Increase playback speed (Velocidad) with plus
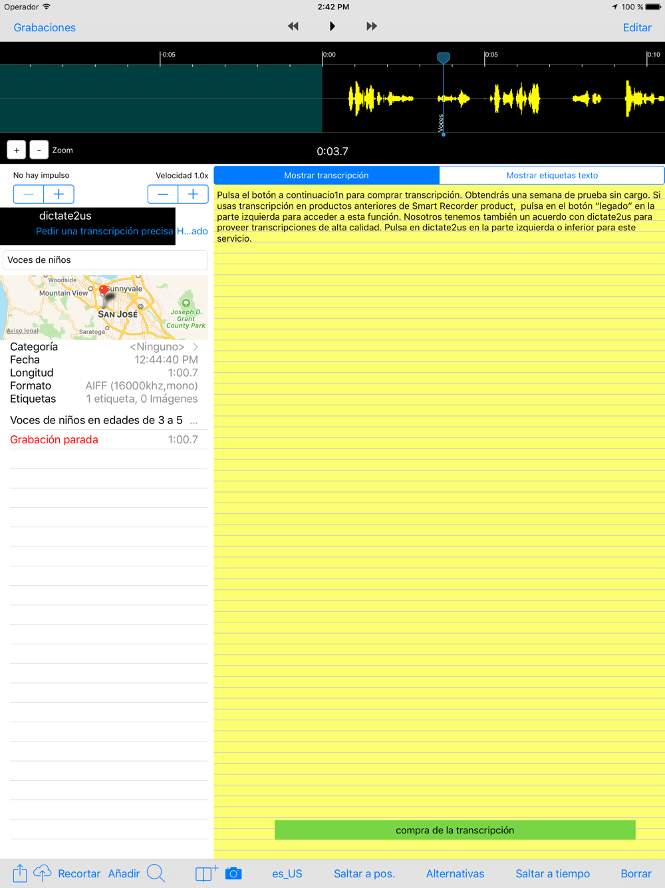 coord(193,194)
